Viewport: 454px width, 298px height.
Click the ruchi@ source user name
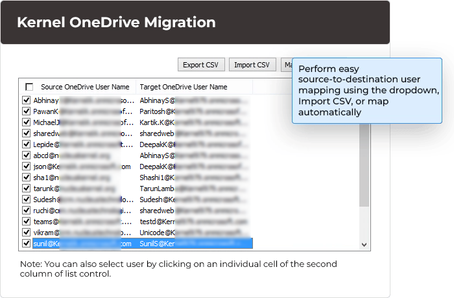tap(82, 211)
